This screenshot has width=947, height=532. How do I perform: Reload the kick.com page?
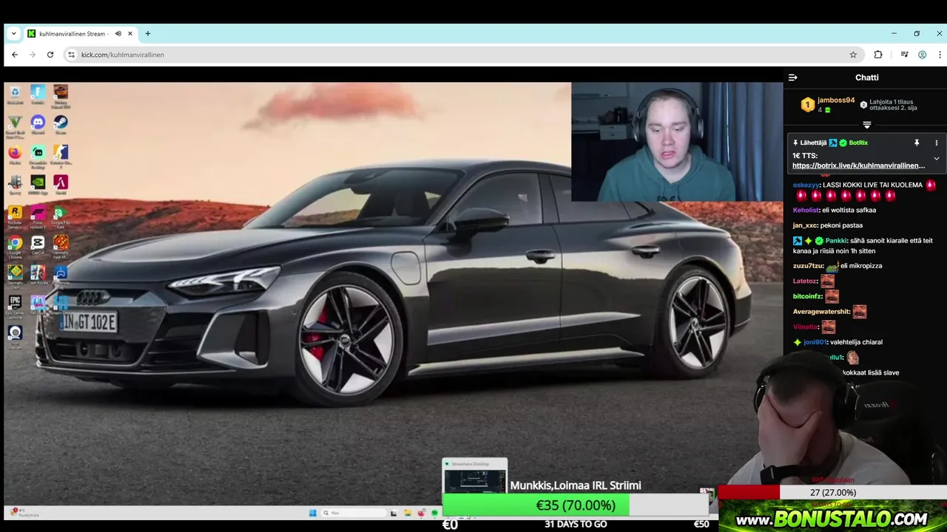50,55
